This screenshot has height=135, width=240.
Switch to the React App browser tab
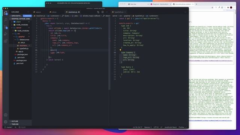tap(138, 4)
